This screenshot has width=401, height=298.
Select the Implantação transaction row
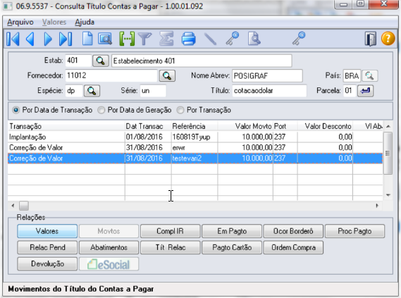pyautogui.click(x=195, y=137)
